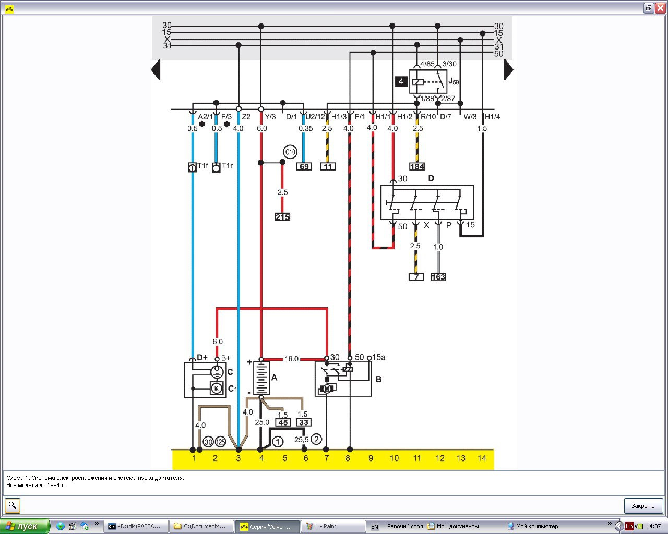Follow the reference box 7
This screenshot has height=534, width=668.
tap(416, 277)
